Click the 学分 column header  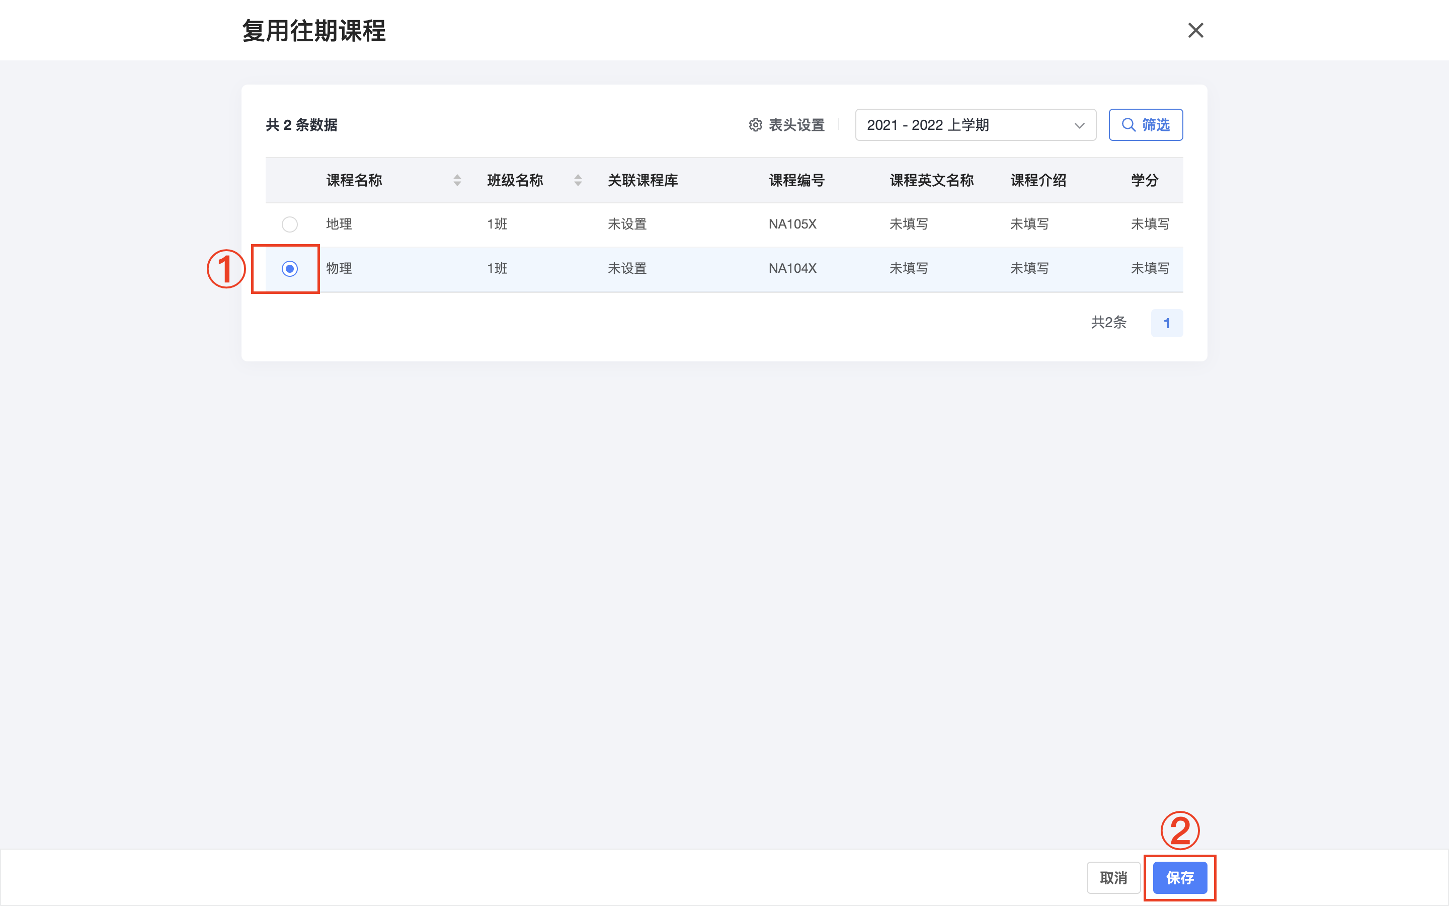[x=1144, y=180]
